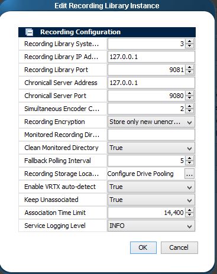Decrease Association Time Limit down arrow

189,215
